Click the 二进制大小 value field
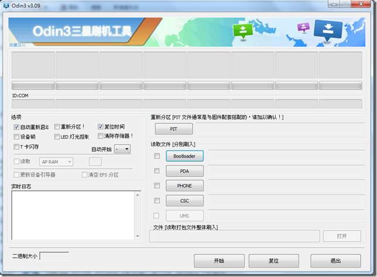Image resolution: width=377 pixels, height=277 pixels. coord(54,256)
